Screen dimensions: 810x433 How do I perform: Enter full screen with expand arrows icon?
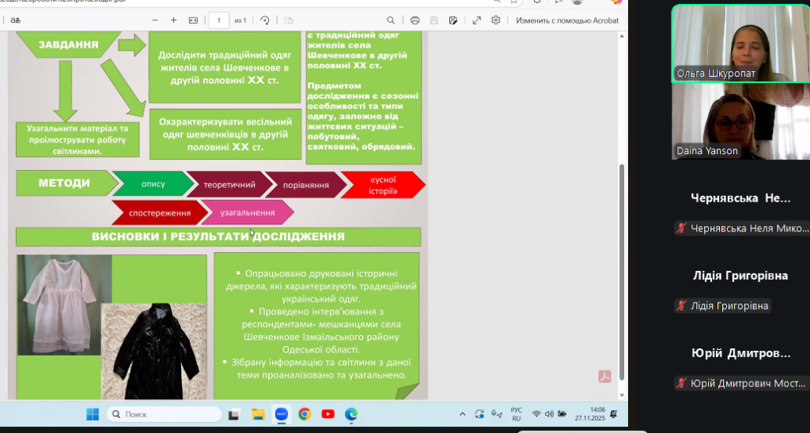(477, 21)
